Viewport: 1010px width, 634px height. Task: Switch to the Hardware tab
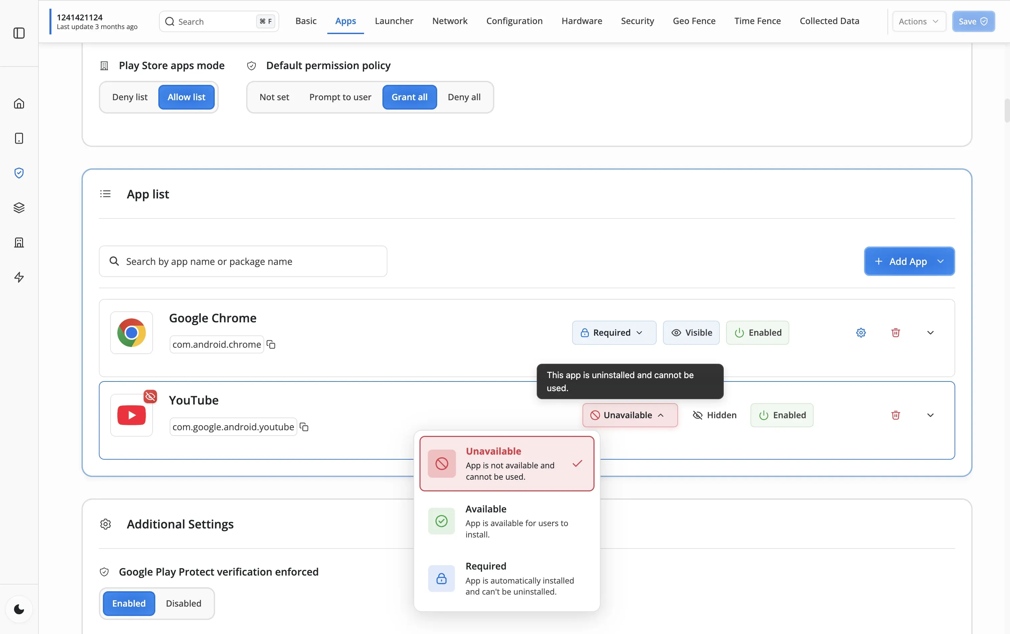582,21
